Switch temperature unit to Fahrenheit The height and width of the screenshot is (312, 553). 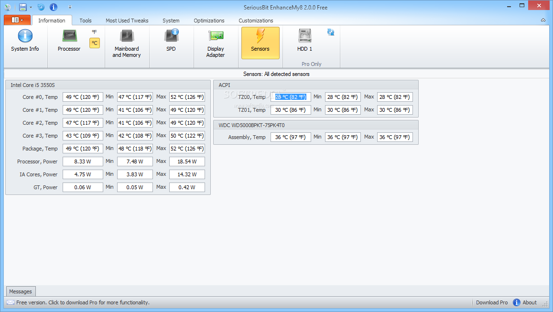(95, 32)
